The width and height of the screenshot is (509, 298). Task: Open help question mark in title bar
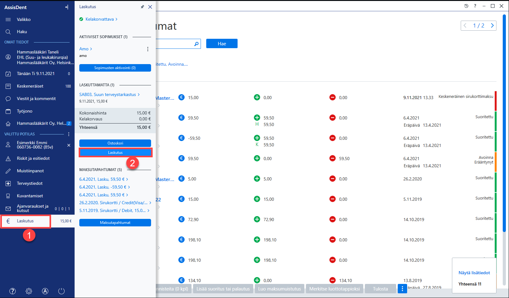(x=475, y=6)
